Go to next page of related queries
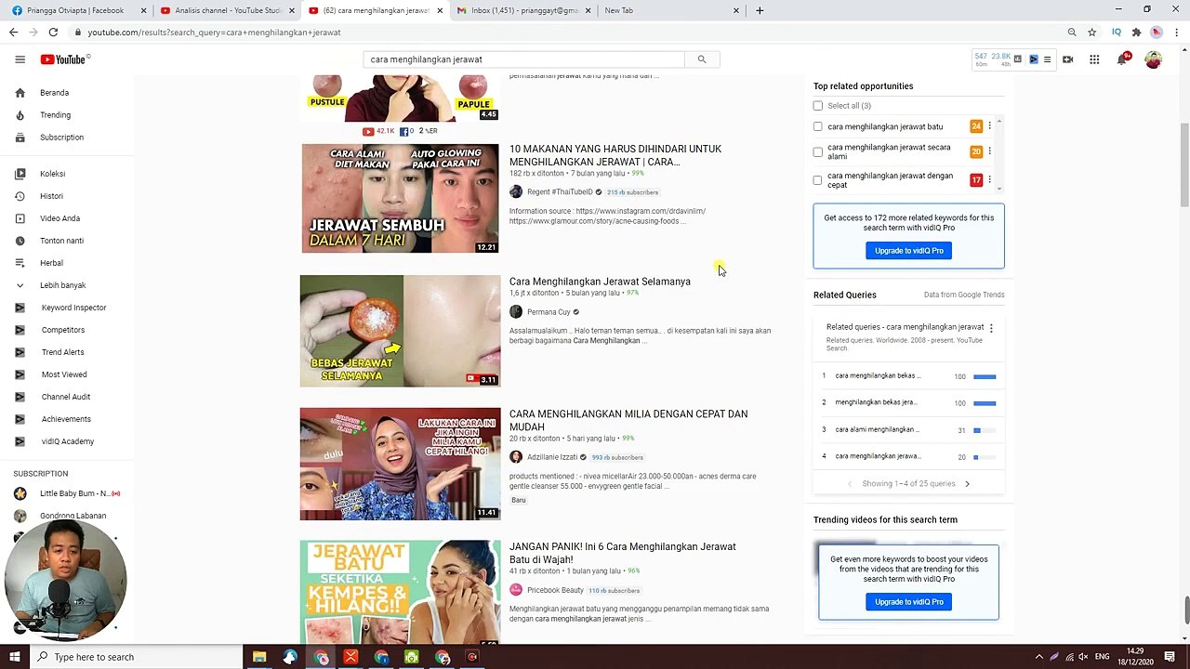The height and width of the screenshot is (669, 1190). [x=967, y=484]
